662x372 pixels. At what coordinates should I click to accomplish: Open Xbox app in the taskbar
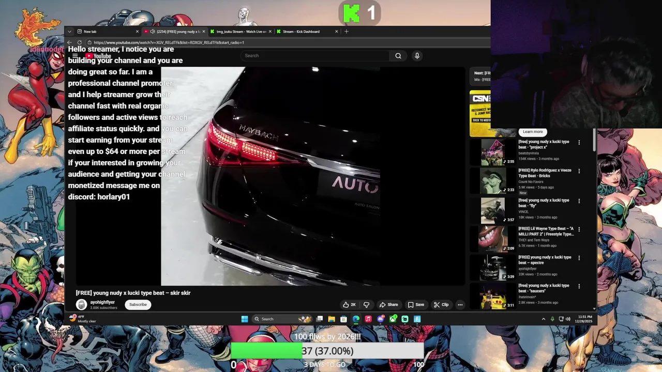(393, 319)
